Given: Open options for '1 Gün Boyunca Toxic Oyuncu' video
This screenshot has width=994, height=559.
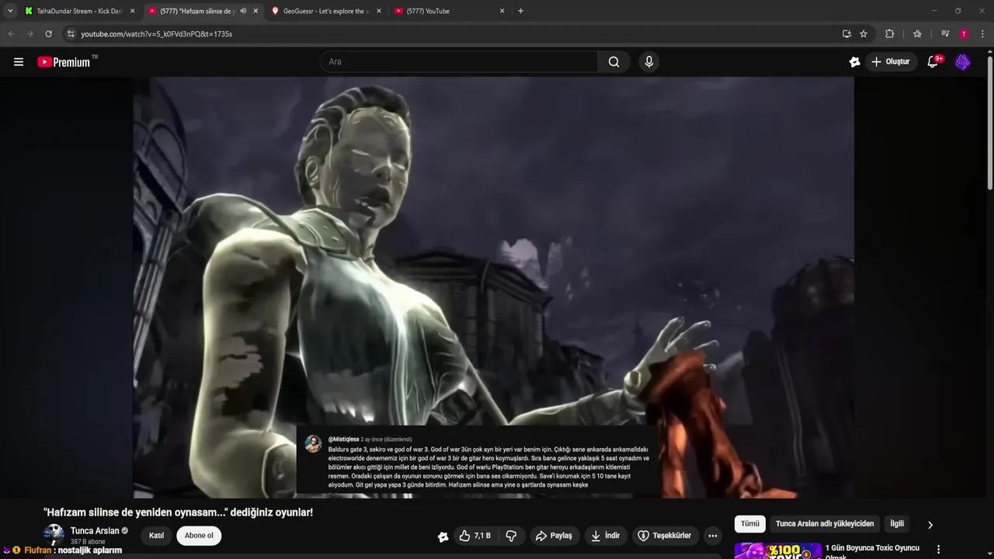Looking at the screenshot, I should (x=938, y=550).
